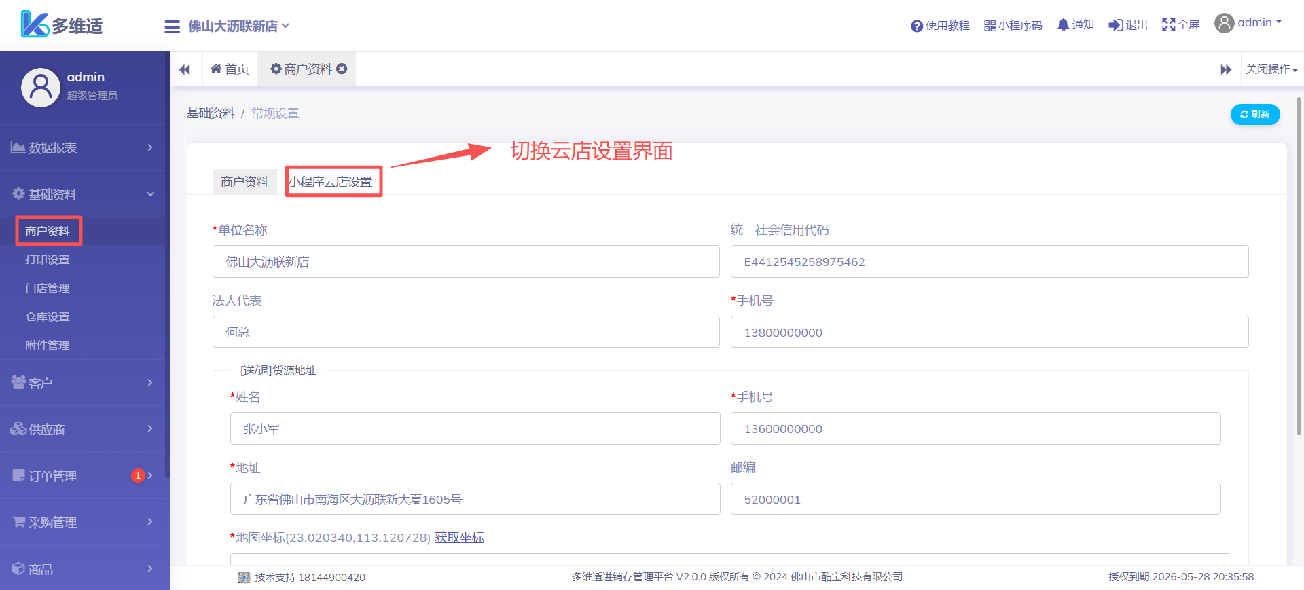Open the 关闭操作 dropdown
This screenshot has width=1304, height=590.
pos(1271,69)
